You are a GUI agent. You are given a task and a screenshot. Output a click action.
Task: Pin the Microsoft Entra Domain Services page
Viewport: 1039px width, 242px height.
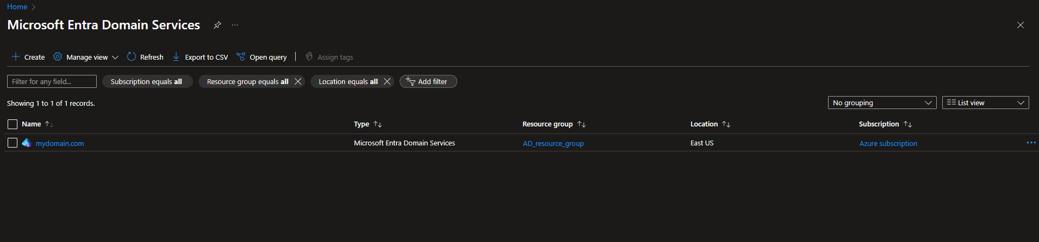pos(217,25)
